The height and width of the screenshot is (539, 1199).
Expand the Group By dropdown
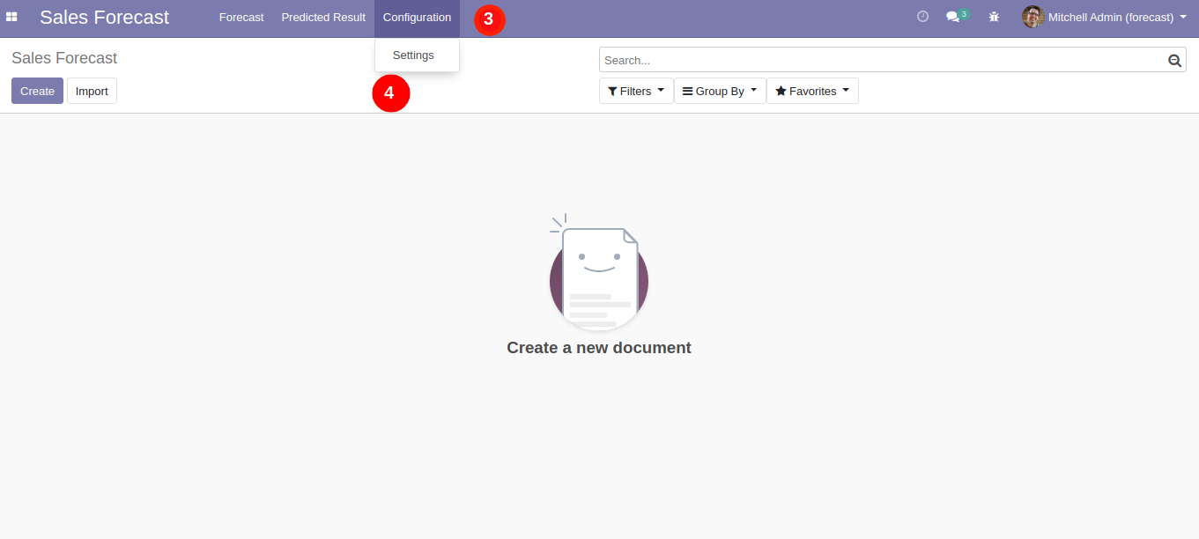point(720,91)
